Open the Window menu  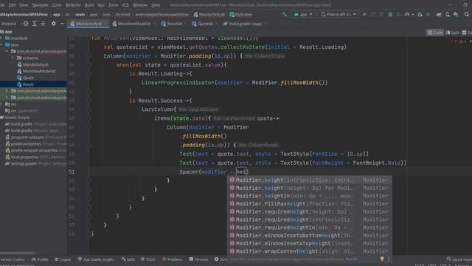[139, 5]
